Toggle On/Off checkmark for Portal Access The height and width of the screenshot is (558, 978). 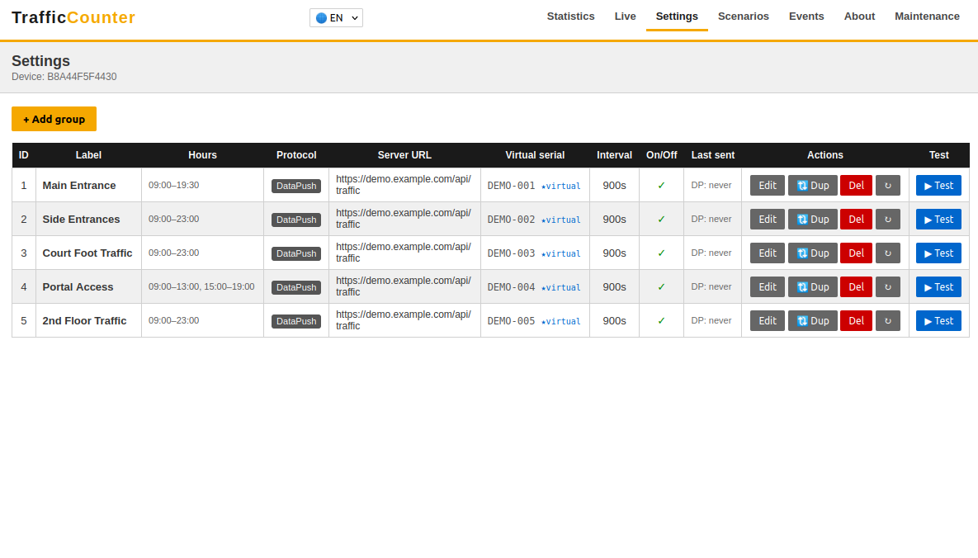(x=661, y=287)
